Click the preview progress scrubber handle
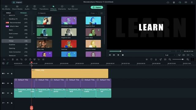Viewport: 196px width, 110px height. (120, 51)
